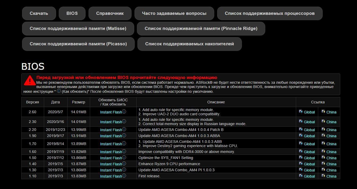Click the Global download icon for BIOS 2.30
357x189 pixels.
click(x=301, y=121)
